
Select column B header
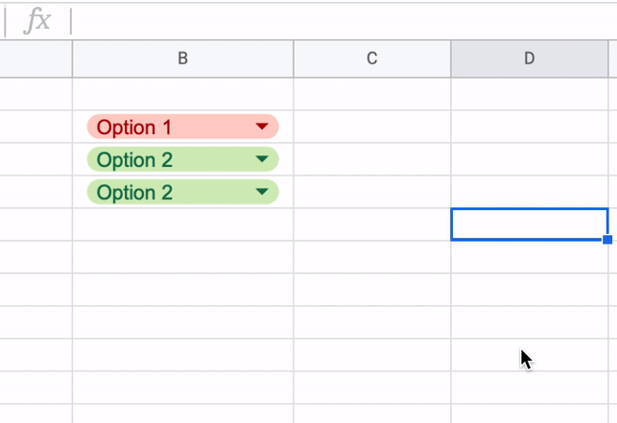click(182, 59)
